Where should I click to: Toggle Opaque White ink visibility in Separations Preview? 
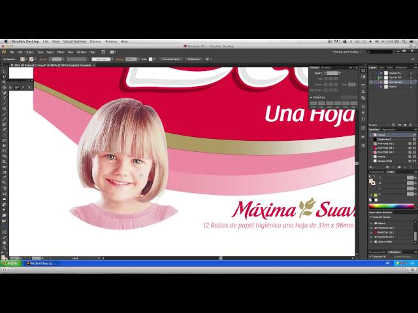tap(372, 242)
